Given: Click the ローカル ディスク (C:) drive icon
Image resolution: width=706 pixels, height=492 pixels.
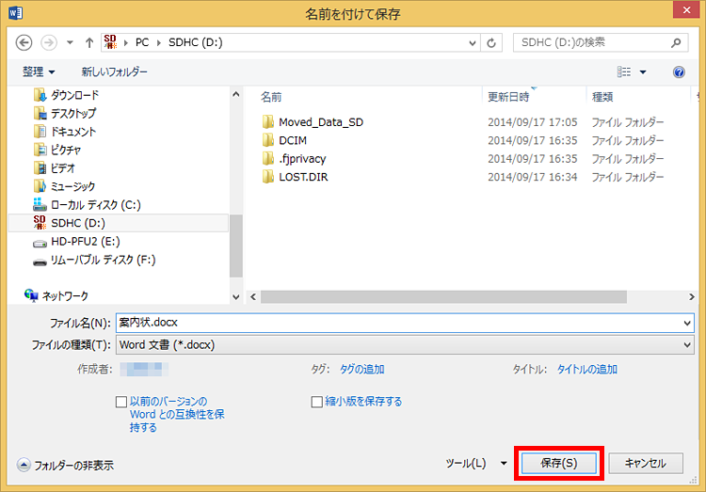Looking at the screenshot, I should pyautogui.click(x=40, y=205).
